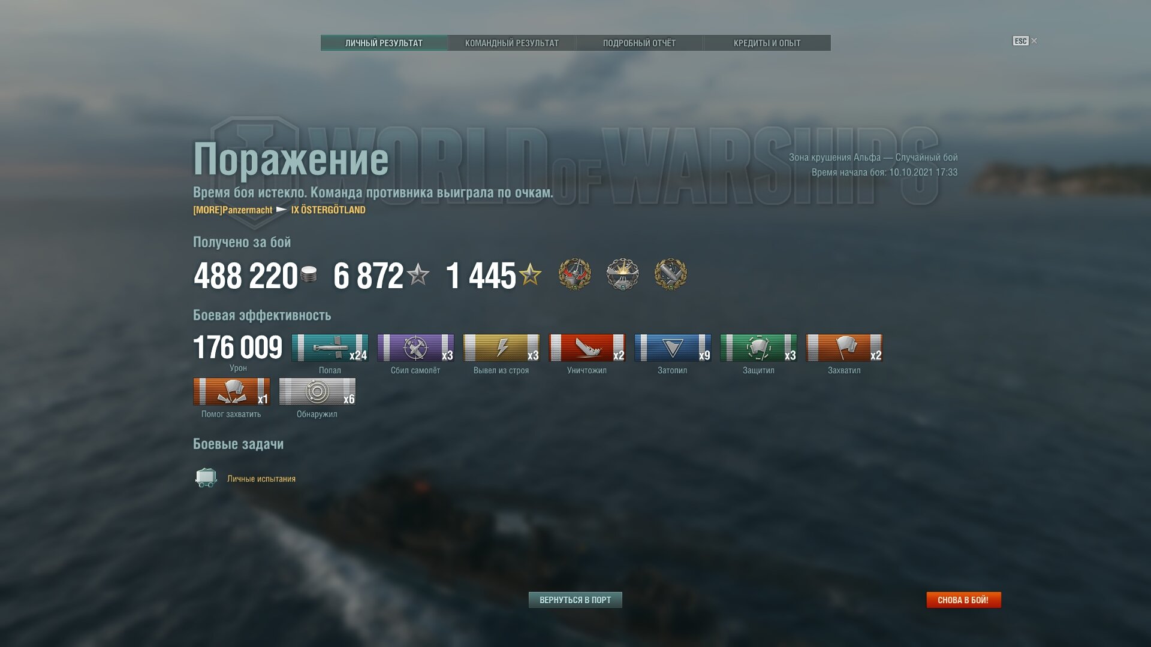1151x647 pixels.
Task: Click the Вывел из строя ribbon
Action: (x=501, y=347)
